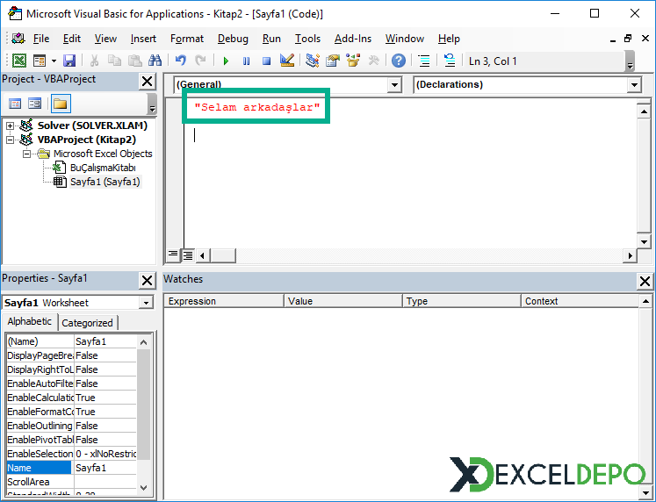Collapse the VBAProject (Kitap2) node

point(10,140)
